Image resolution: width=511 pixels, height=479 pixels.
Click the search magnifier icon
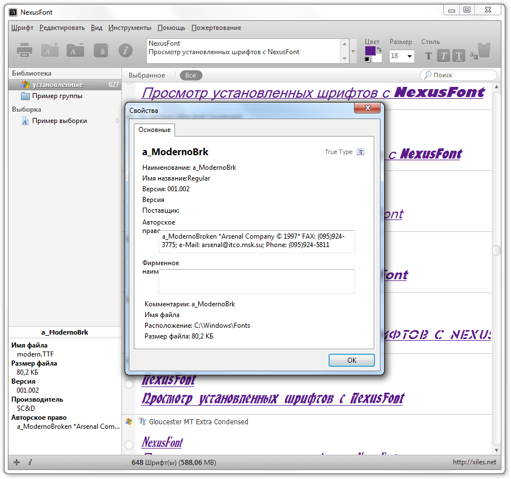coord(427,75)
